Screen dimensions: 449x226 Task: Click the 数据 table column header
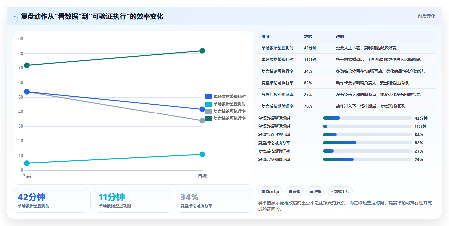(308, 36)
